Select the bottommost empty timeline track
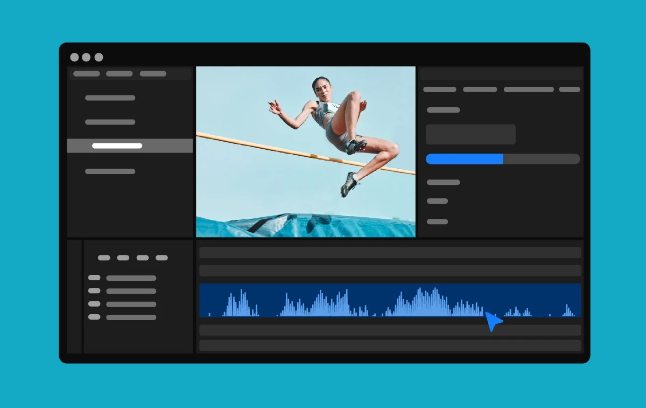The image size is (646, 408). [390, 345]
